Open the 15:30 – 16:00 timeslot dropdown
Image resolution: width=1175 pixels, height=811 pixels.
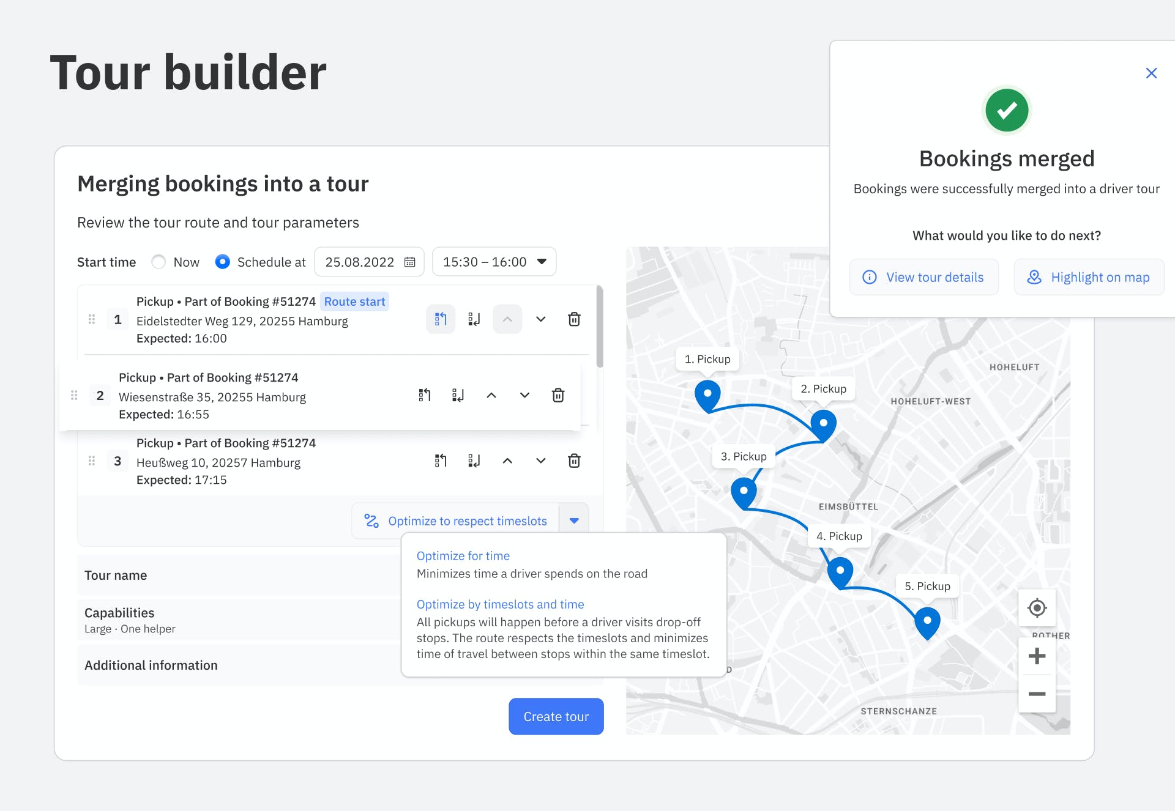point(494,262)
